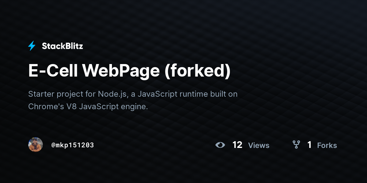Click the eye icon beside the view count
Image resolution: width=367 pixels, height=183 pixels.
click(x=220, y=145)
